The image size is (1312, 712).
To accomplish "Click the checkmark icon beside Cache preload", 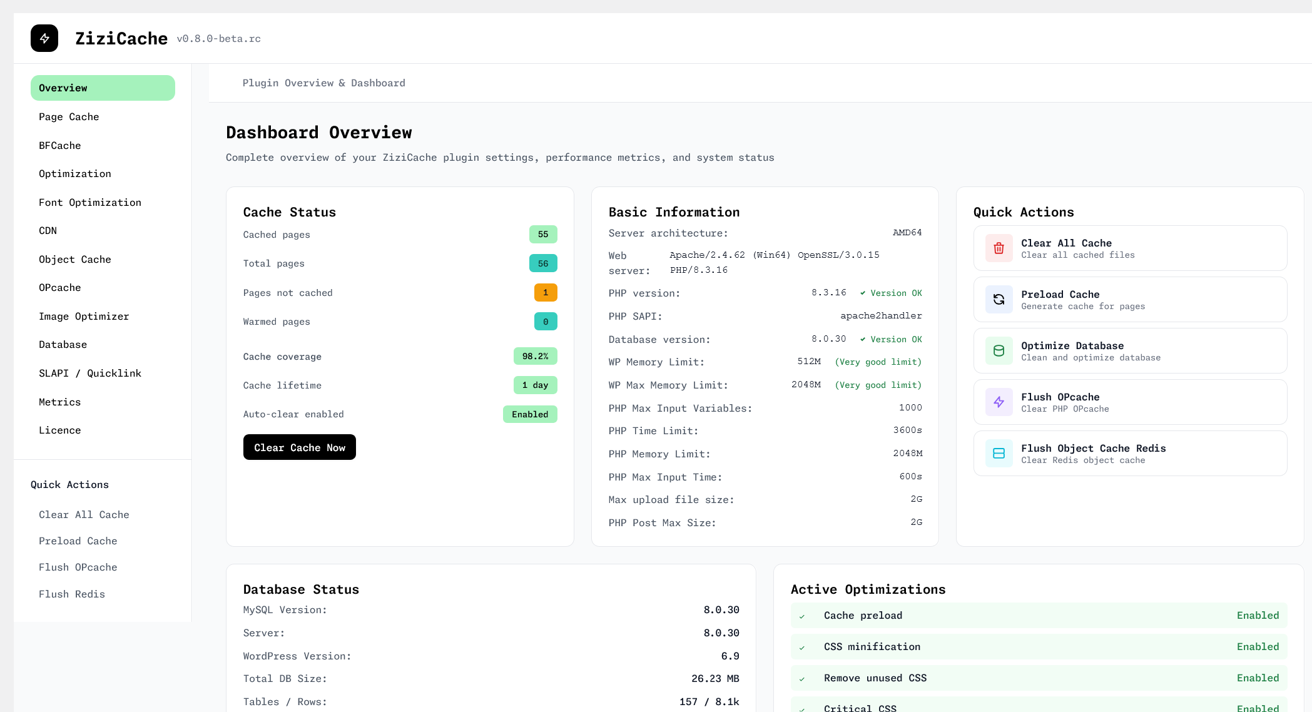I will (801, 616).
